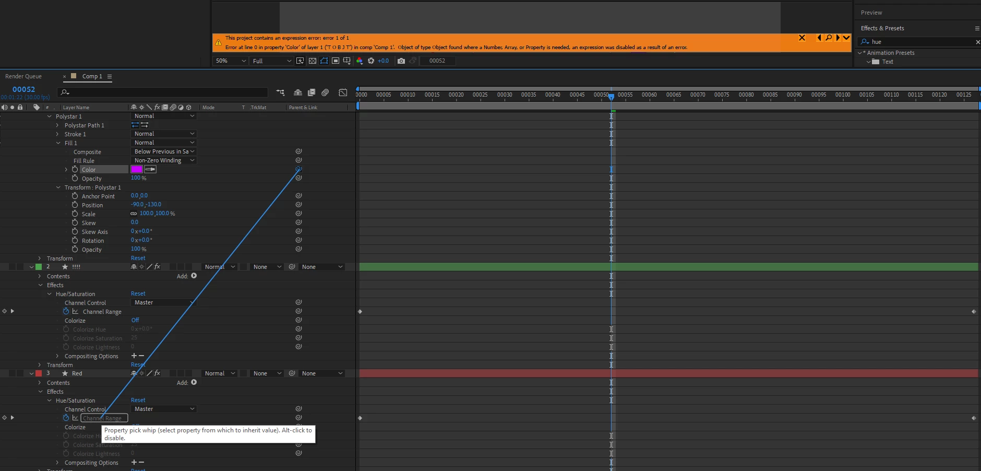This screenshot has height=471, width=981.
Task: Collapse the Fill 1 group
Action: [58, 143]
